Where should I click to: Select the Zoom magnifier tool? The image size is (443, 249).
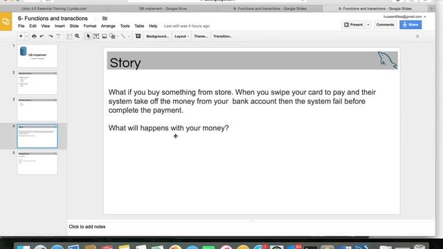77,36
